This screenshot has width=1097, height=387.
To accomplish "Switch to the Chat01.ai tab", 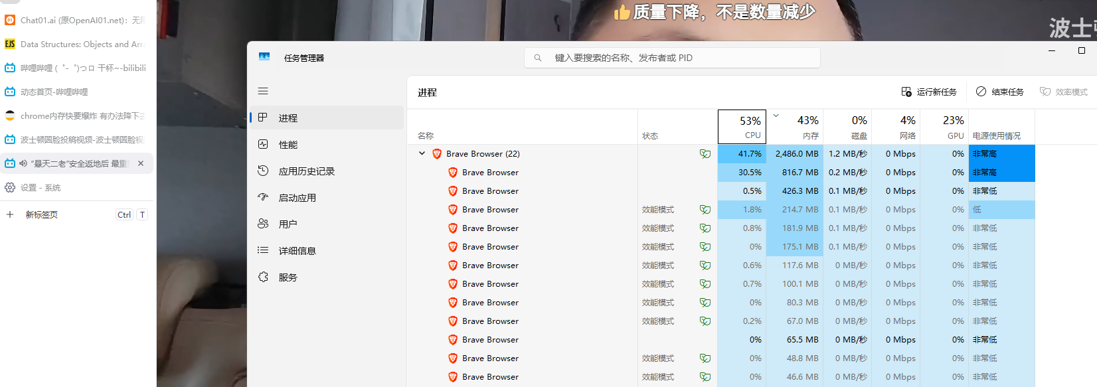I will (77, 20).
